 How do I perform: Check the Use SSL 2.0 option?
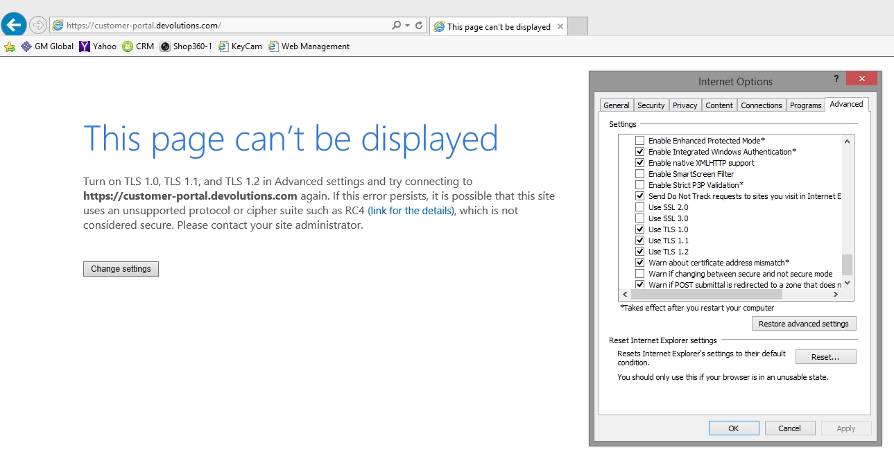tap(640, 207)
